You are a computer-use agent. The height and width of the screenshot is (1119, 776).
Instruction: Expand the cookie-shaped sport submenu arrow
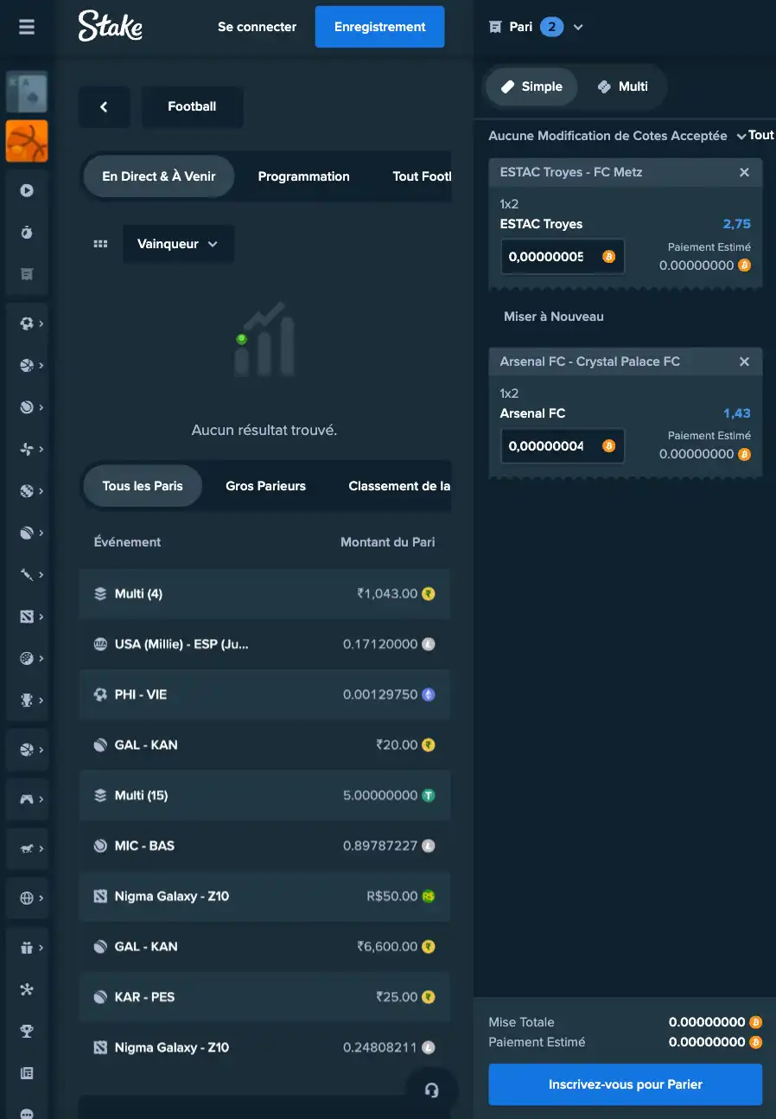tap(41, 658)
